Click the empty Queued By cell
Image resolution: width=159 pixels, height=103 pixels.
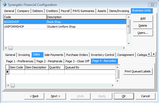(90, 72)
